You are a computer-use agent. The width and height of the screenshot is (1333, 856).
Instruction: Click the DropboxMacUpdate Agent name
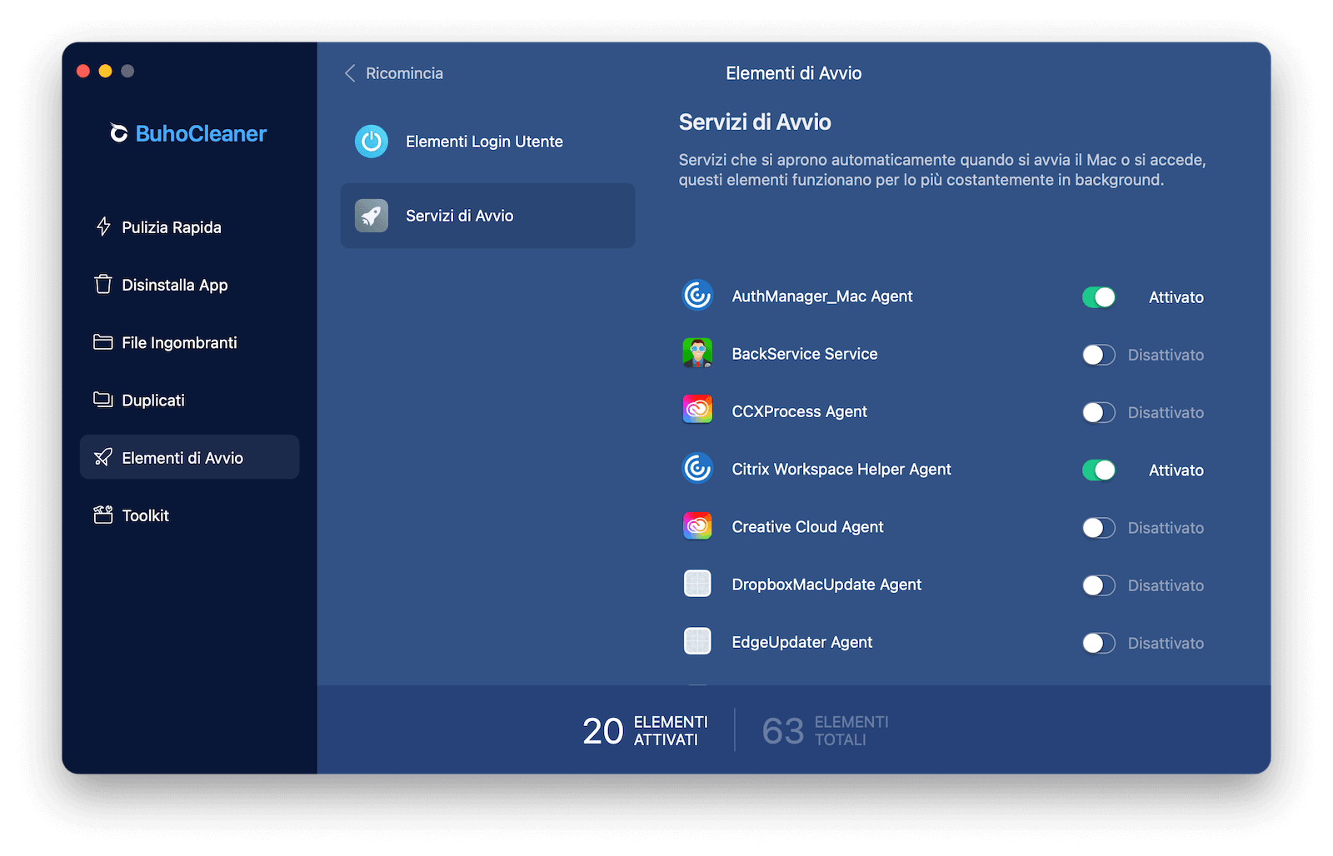[826, 585]
